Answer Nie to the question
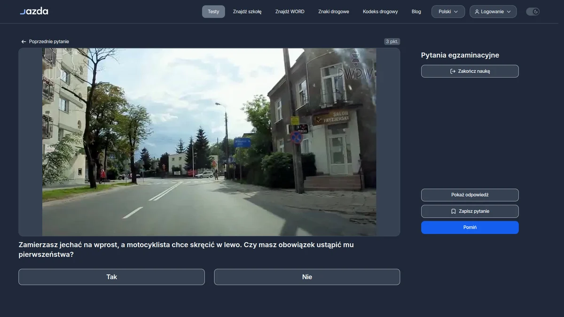The height and width of the screenshot is (317, 564). (307, 277)
